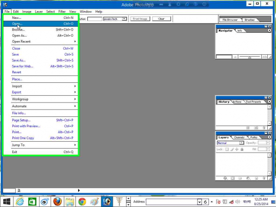Switch to the Info tab
276x207 pixels.
[240, 31]
